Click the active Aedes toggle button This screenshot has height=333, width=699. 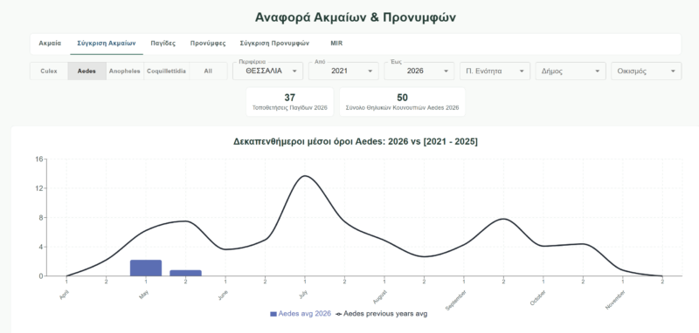pos(87,71)
